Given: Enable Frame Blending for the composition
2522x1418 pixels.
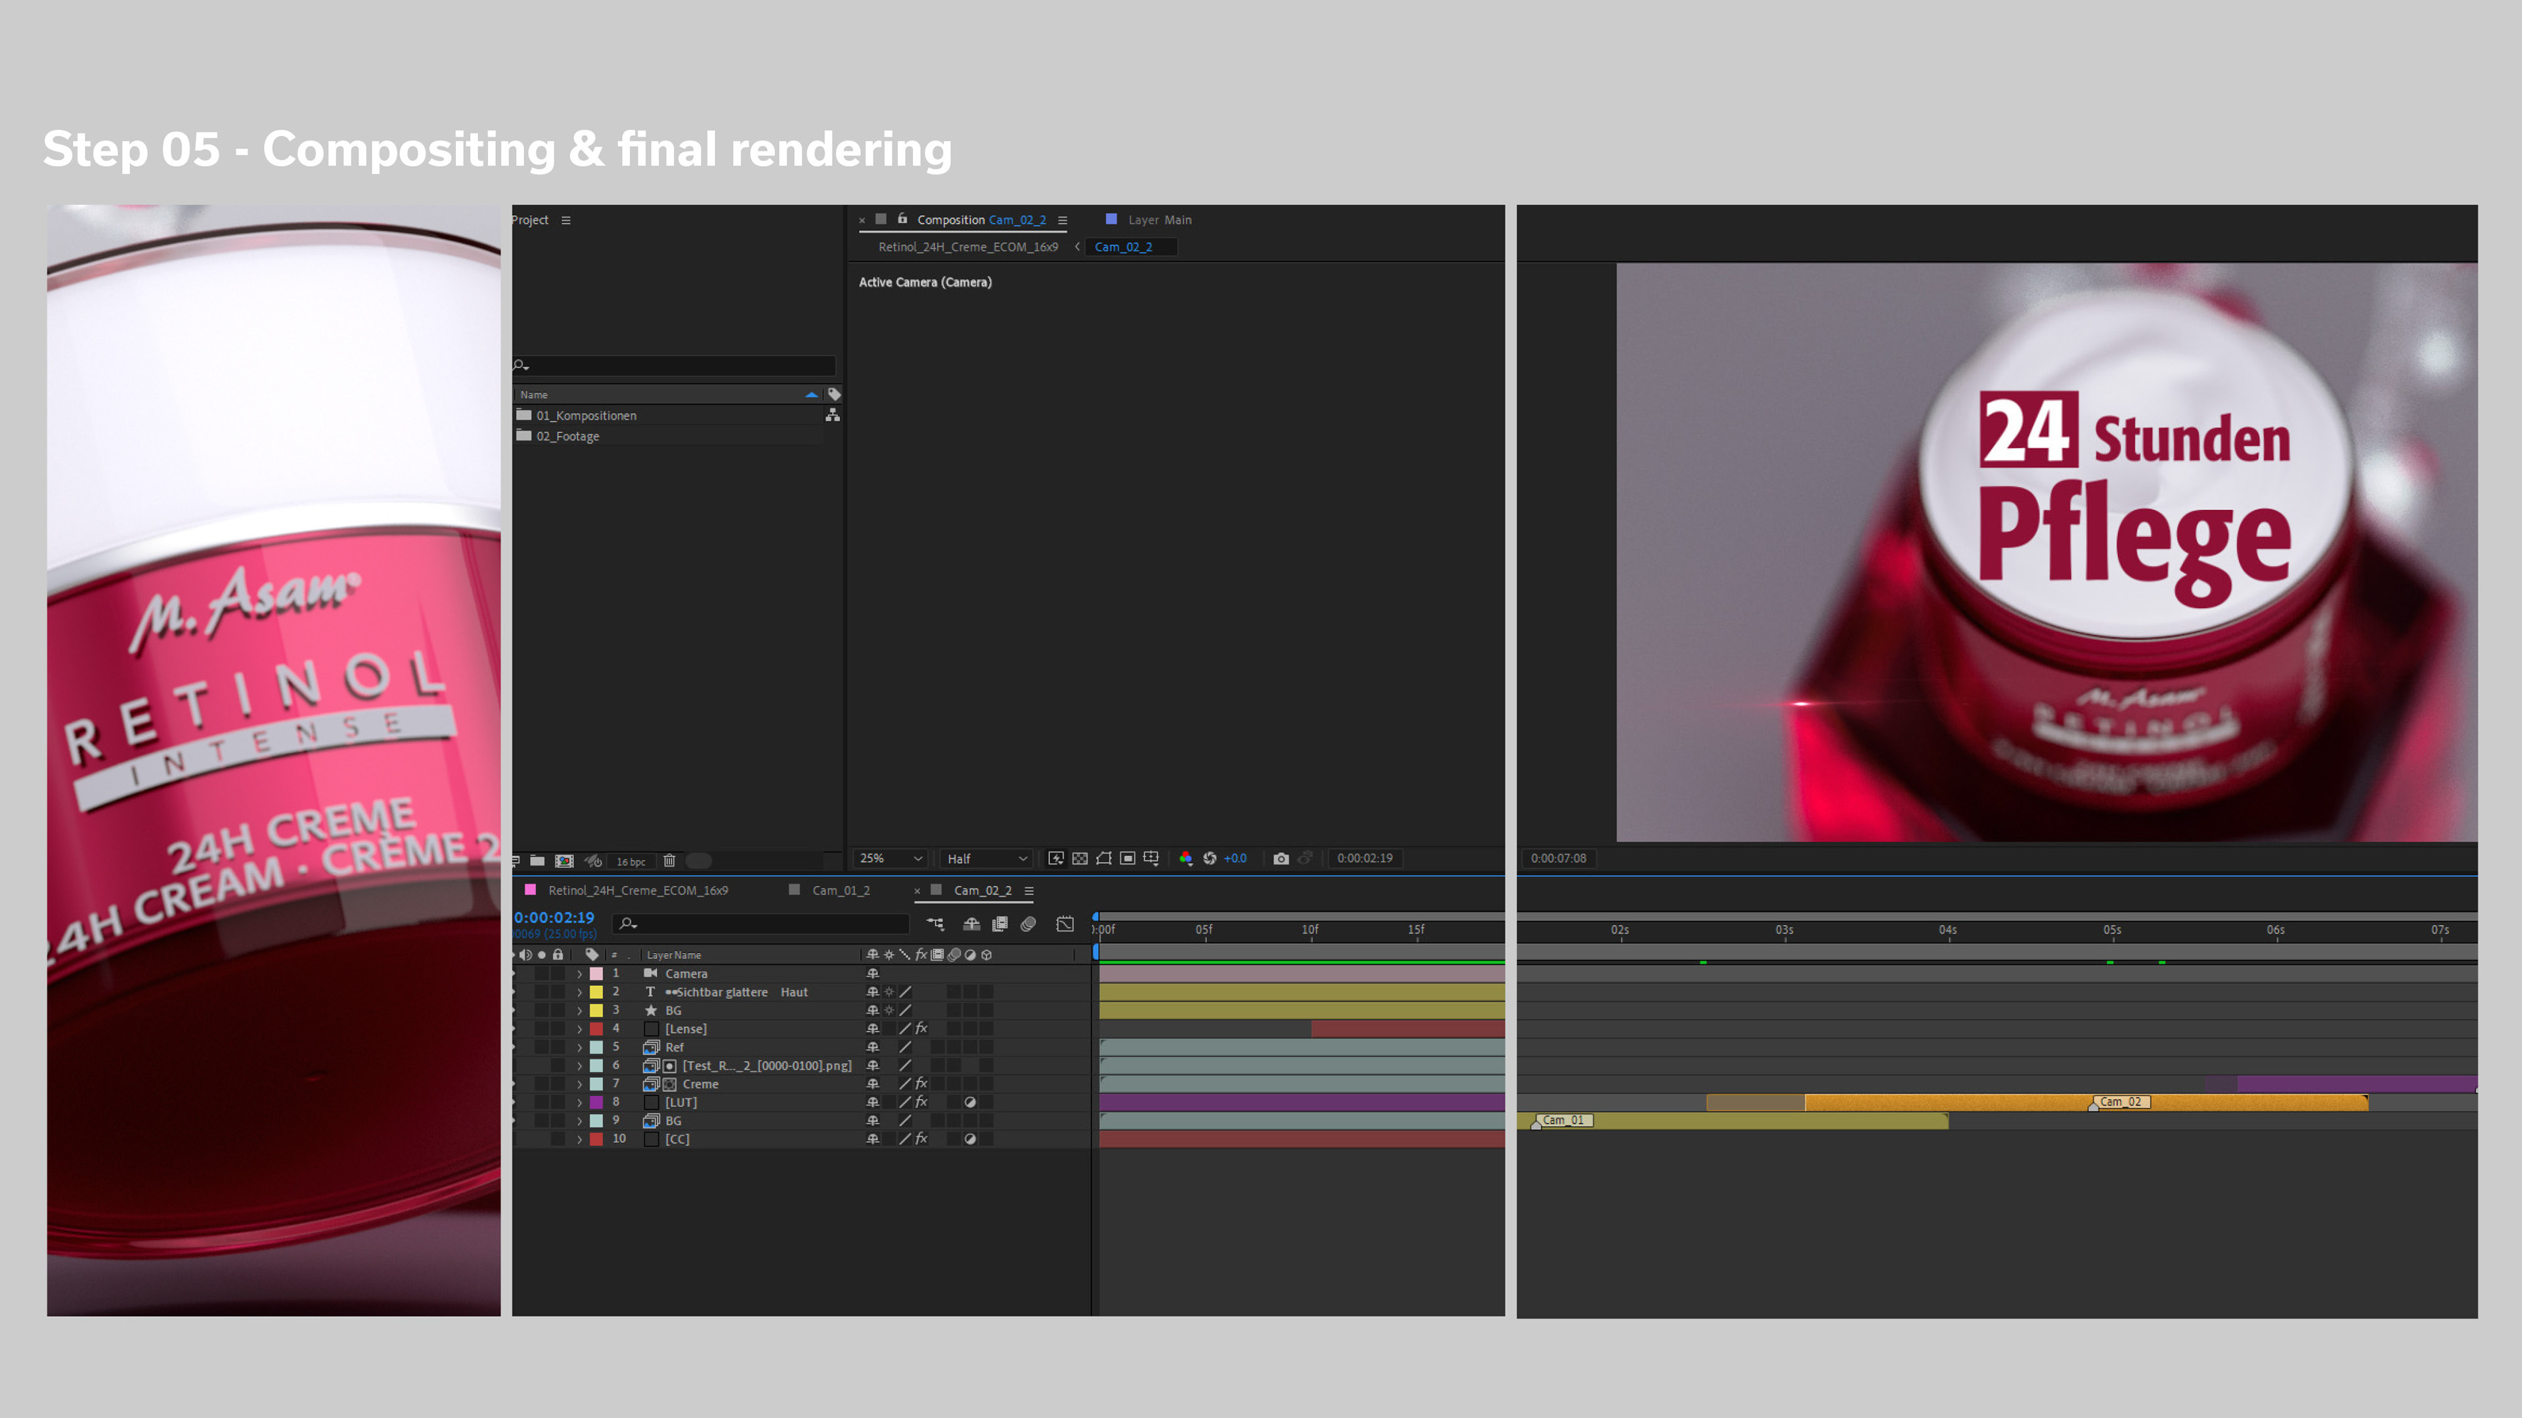Looking at the screenshot, I should (x=1000, y=924).
